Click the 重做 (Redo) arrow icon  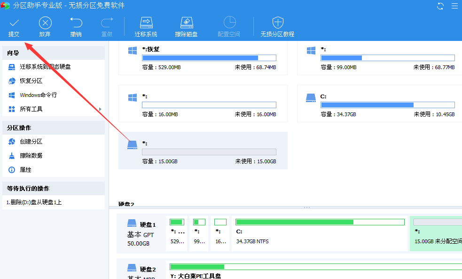(x=107, y=23)
